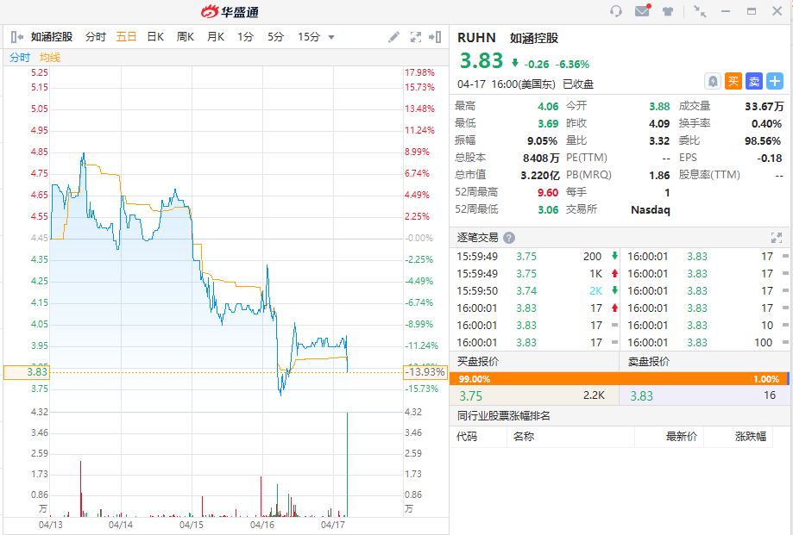
Task: Click the ask price 3.83 quote row
Action: [704, 395]
